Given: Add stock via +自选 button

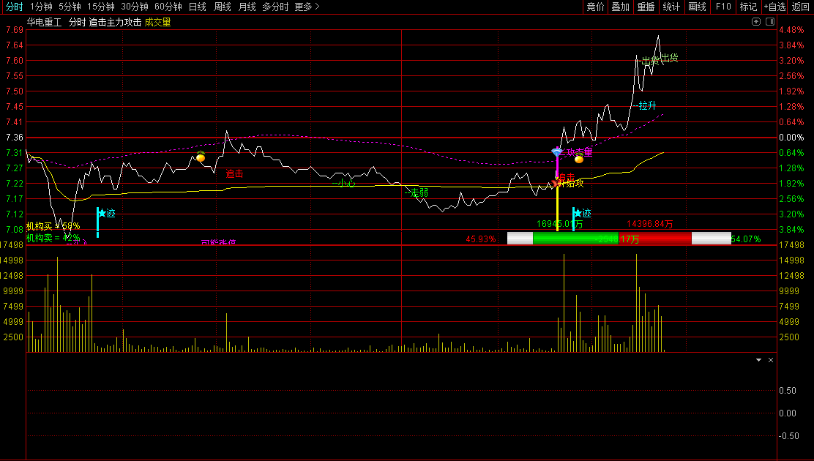Looking at the screenshot, I should [x=774, y=7].
